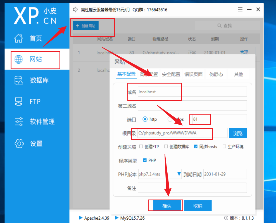Click the 端口 column header
The width and height of the screenshot is (276, 223).
(x=132, y=39)
